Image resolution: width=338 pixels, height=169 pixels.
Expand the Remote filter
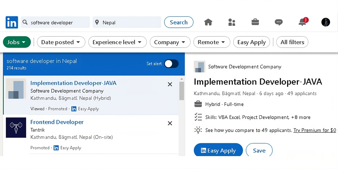click(212, 42)
